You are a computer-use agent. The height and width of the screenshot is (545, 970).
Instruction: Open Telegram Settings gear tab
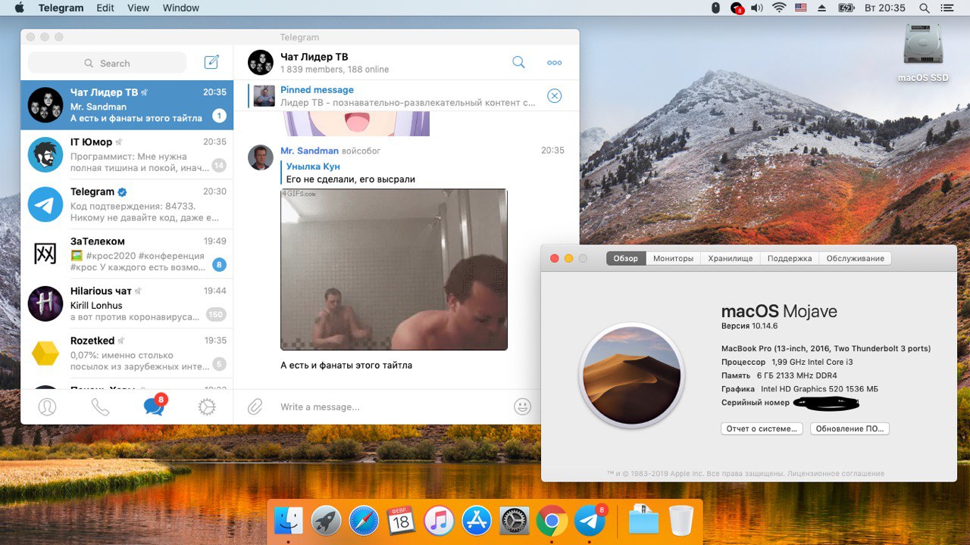pos(207,407)
